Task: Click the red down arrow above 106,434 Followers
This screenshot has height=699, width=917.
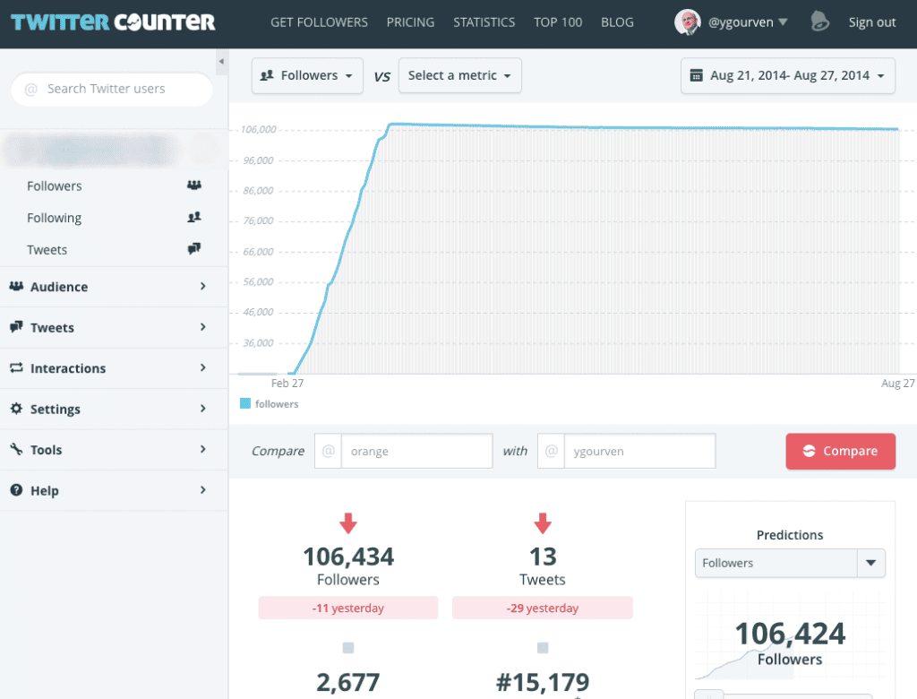Action: pos(348,522)
